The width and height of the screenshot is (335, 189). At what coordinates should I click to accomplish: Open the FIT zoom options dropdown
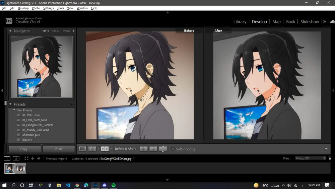46,31
